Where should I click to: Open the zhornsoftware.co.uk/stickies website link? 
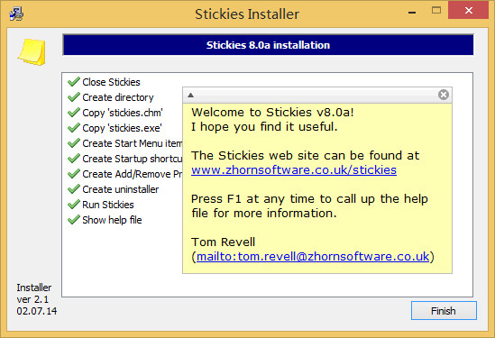(294, 169)
